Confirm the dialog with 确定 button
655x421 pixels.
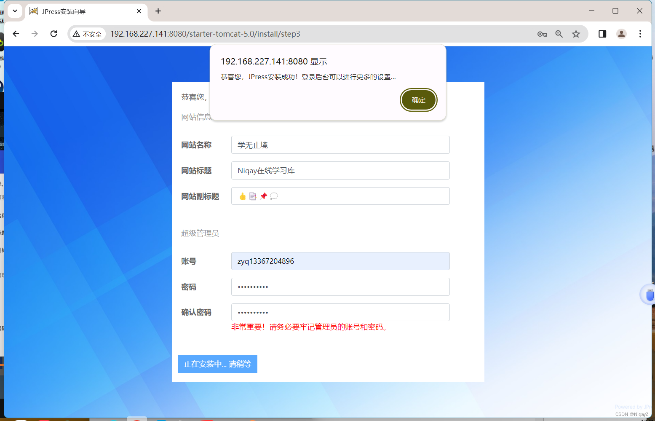coord(418,100)
